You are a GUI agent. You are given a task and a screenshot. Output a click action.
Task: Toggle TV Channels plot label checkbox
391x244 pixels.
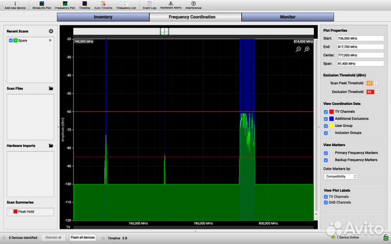(326, 196)
